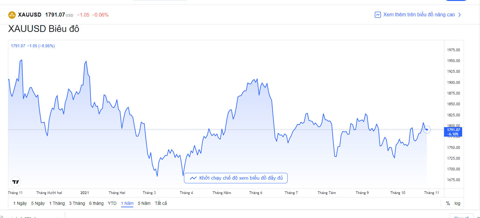Select the YTD range

coord(112,203)
